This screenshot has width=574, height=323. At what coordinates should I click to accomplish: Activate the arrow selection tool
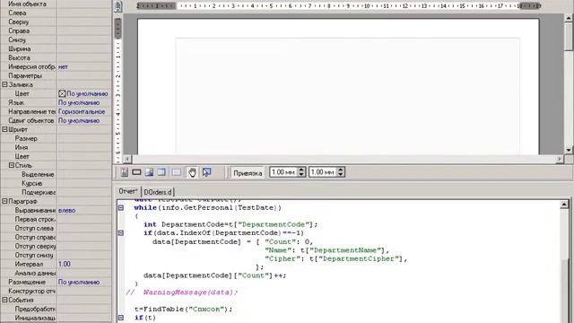click(x=207, y=172)
